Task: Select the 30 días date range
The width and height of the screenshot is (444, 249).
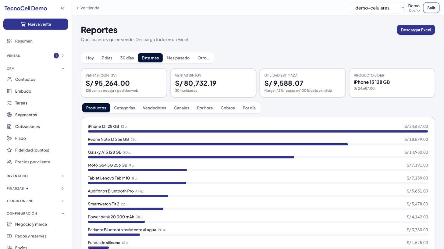Action: 127,58
